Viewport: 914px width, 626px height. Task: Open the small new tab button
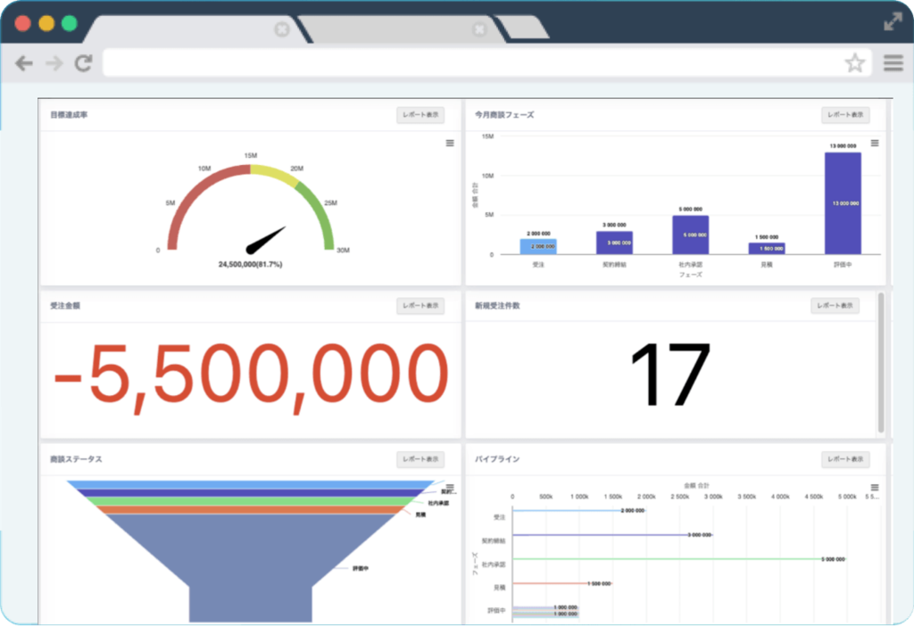point(522,28)
